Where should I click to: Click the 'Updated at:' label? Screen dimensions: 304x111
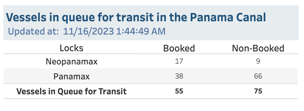[33, 31]
